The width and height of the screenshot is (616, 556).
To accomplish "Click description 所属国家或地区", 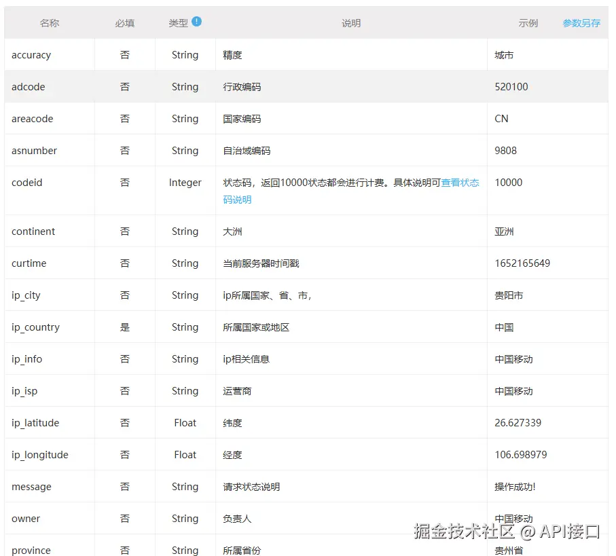I will click(256, 327).
